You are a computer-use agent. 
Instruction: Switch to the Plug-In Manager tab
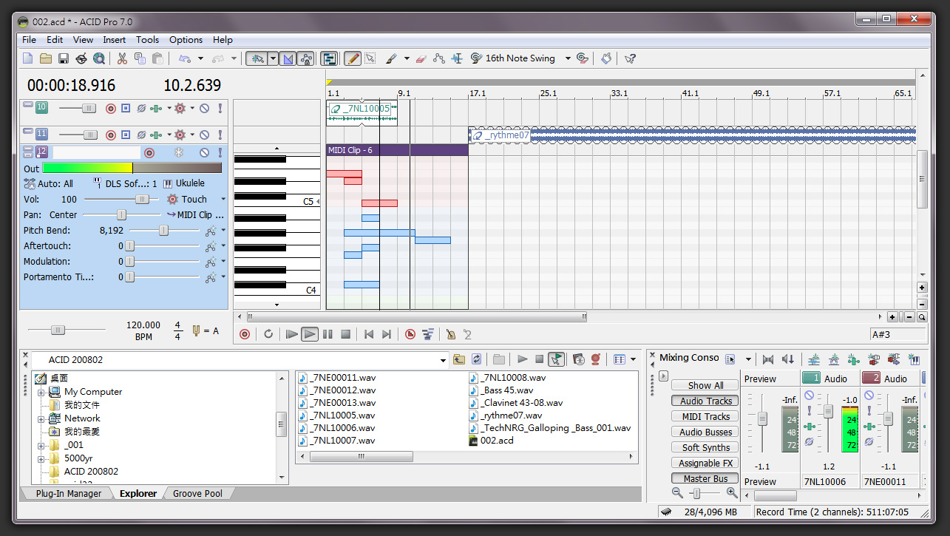(x=69, y=493)
